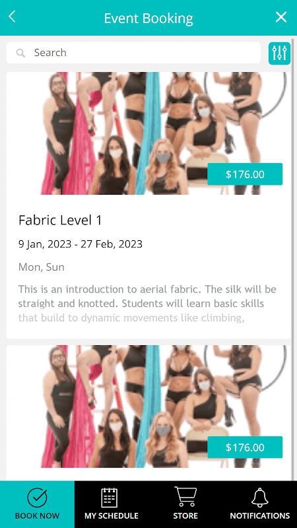Image resolution: width=297 pixels, height=528 pixels.
Task: Click the first $176.00 price badge
Action: (245, 174)
